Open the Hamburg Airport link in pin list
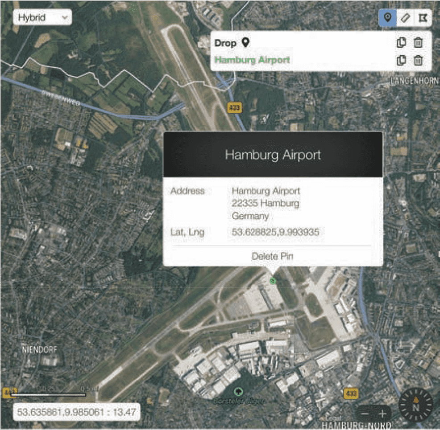 (252, 60)
